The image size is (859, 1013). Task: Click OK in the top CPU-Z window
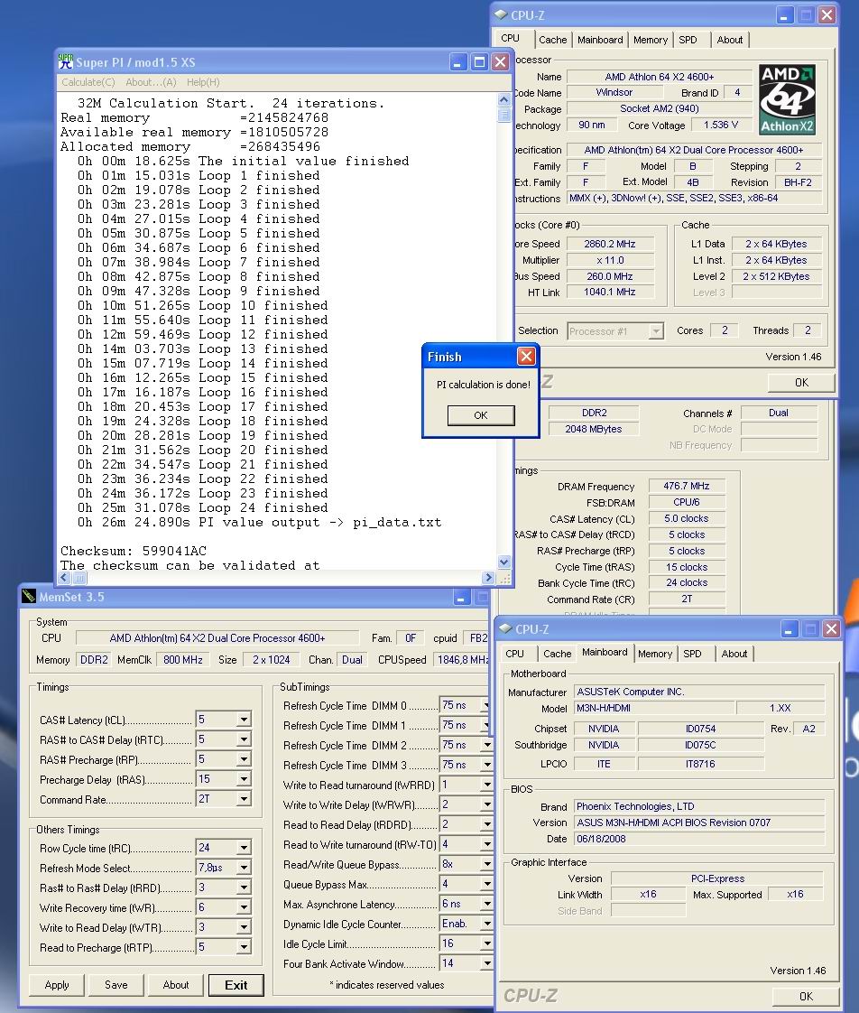pyautogui.click(x=801, y=383)
